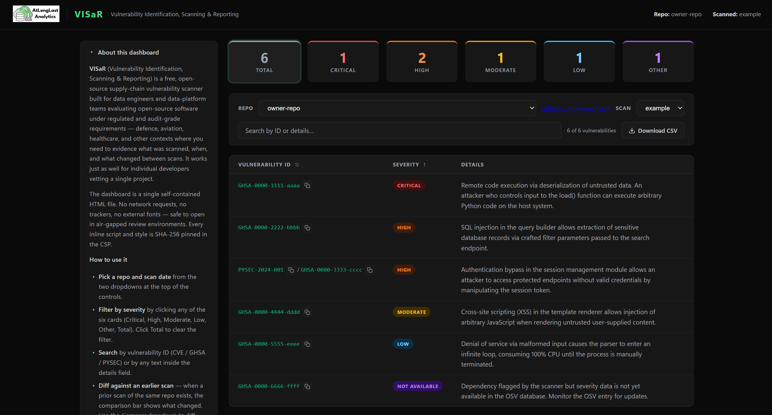
Task: Open the GHSA-0000-2222-bbbb advisory link
Action: point(269,227)
